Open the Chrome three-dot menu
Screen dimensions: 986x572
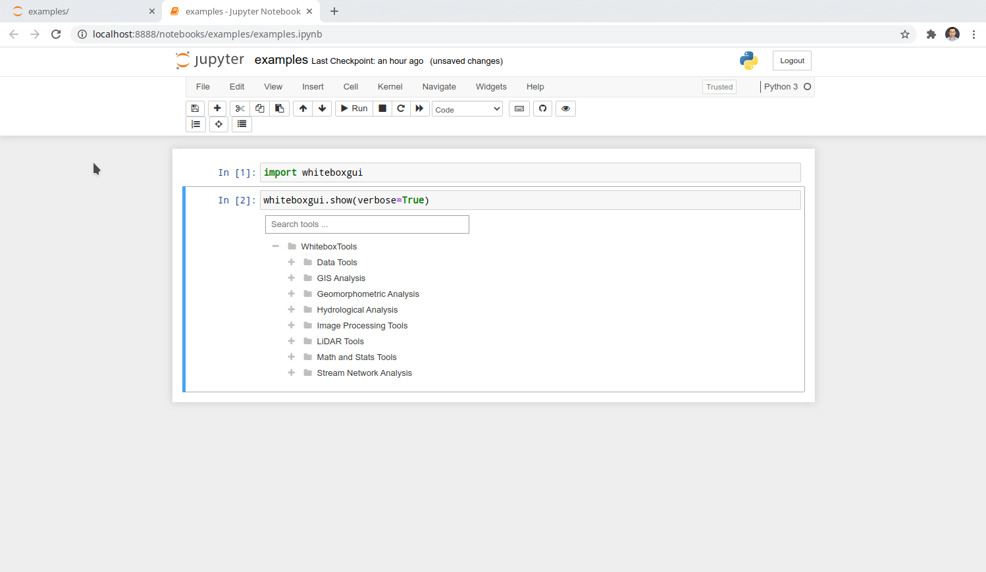[x=973, y=34]
